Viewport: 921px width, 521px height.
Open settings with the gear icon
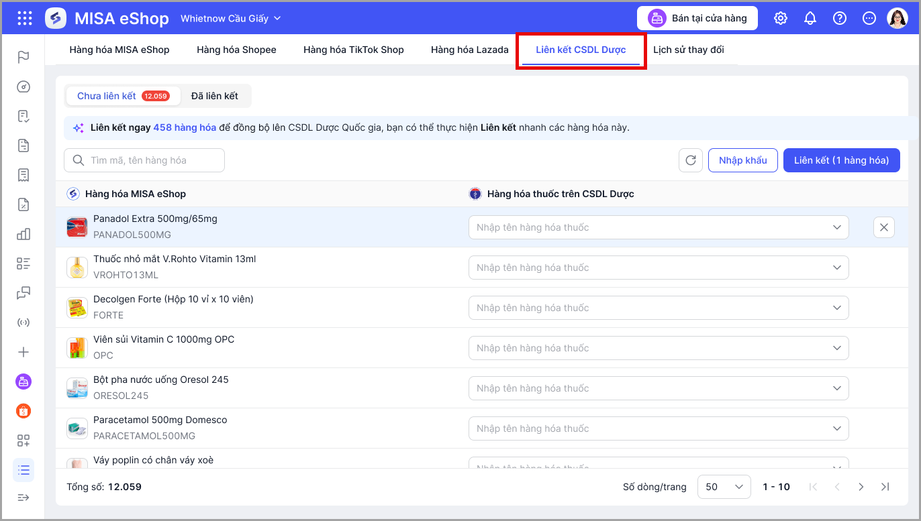781,18
